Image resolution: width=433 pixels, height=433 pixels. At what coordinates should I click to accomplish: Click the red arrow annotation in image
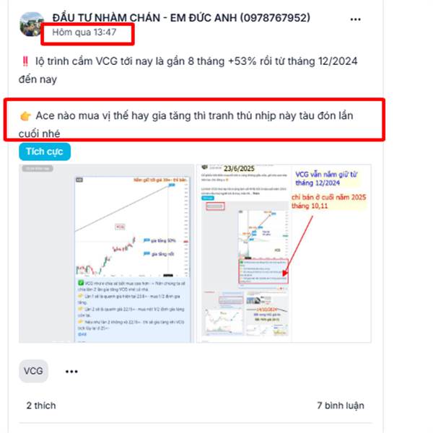pos(297,246)
